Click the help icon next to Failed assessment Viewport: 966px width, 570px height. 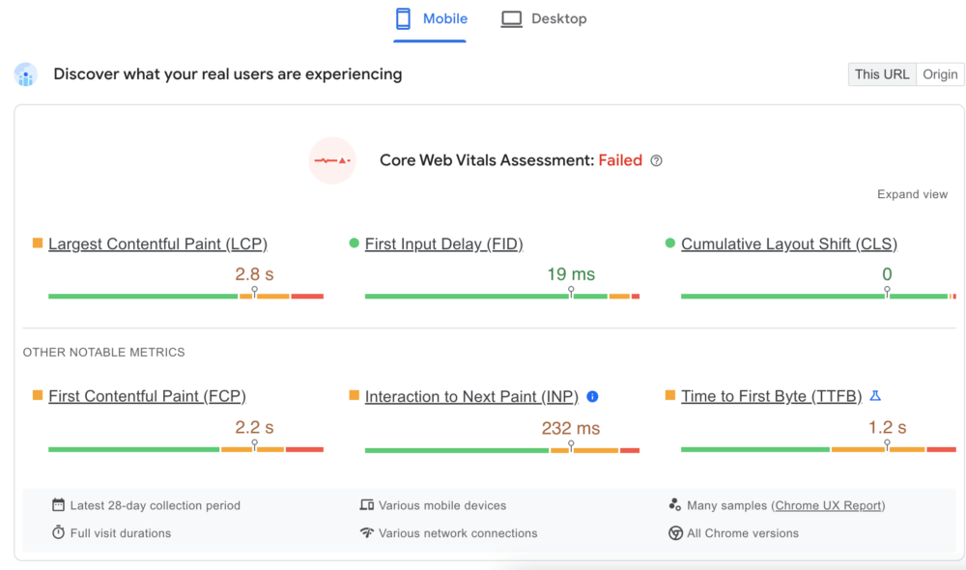point(656,160)
